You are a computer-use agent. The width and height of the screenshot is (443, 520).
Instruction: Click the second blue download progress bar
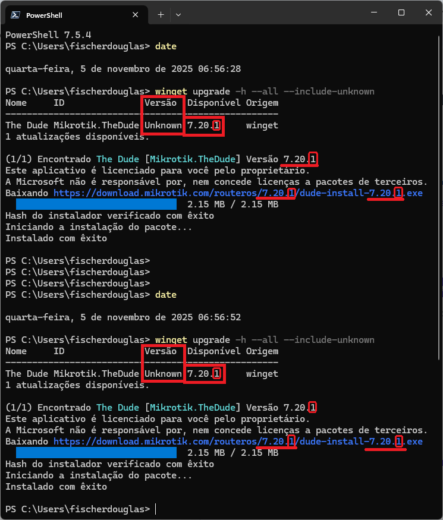click(x=96, y=453)
